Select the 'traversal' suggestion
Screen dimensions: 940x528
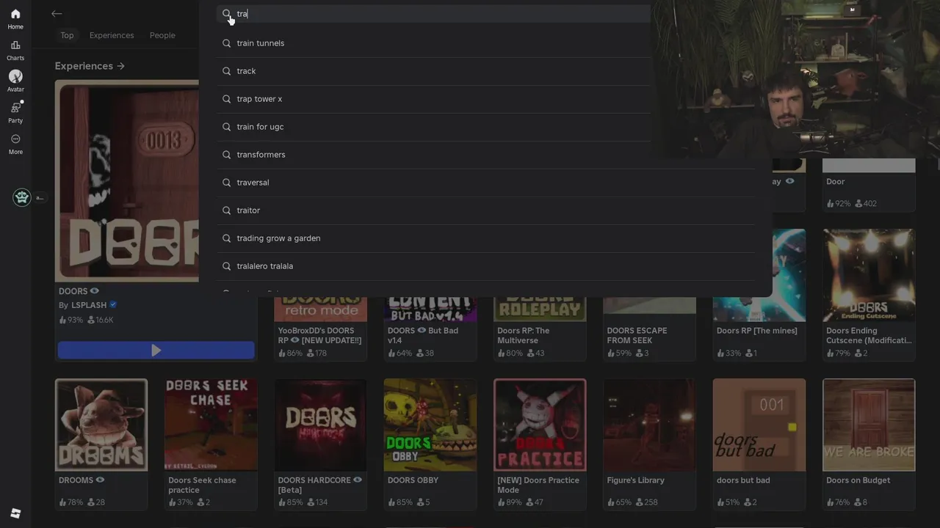[x=486, y=183]
